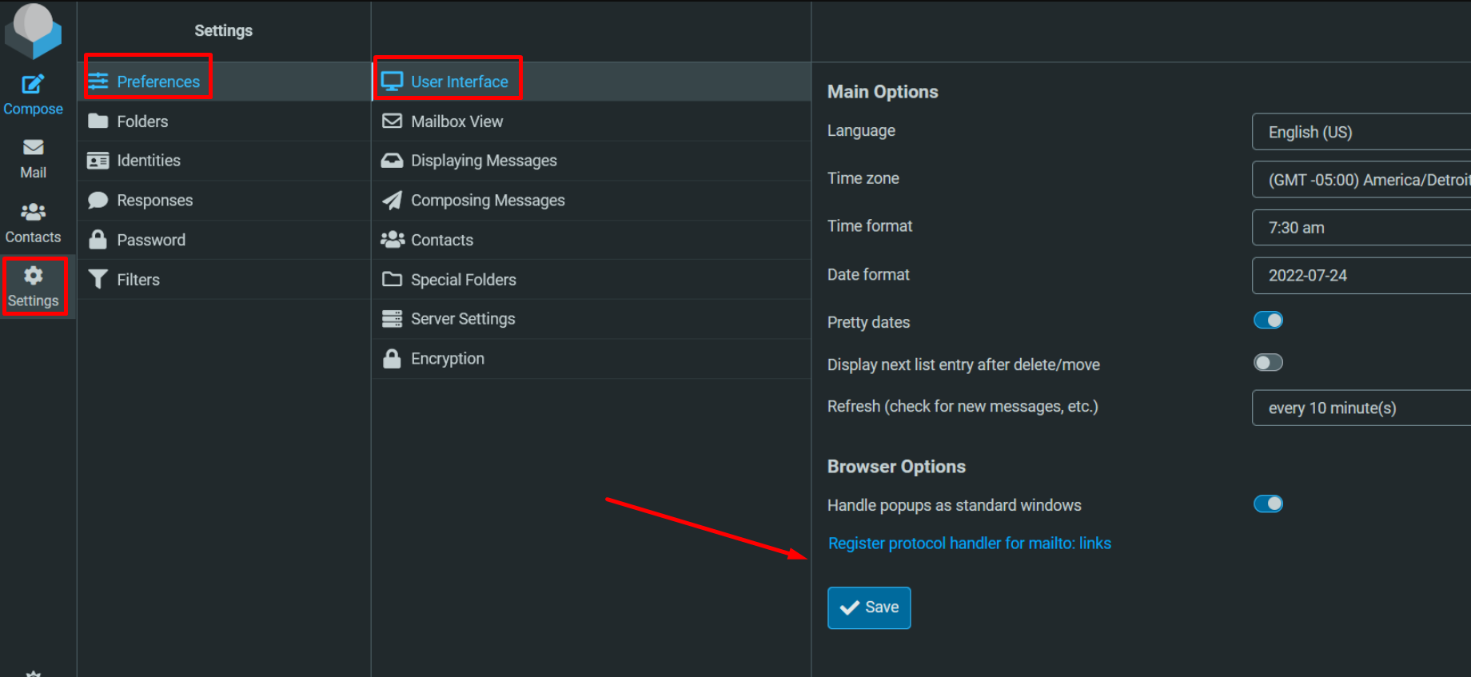Image resolution: width=1471 pixels, height=677 pixels.
Task: Click the Roundcube logo
Action: (x=33, y=30)
